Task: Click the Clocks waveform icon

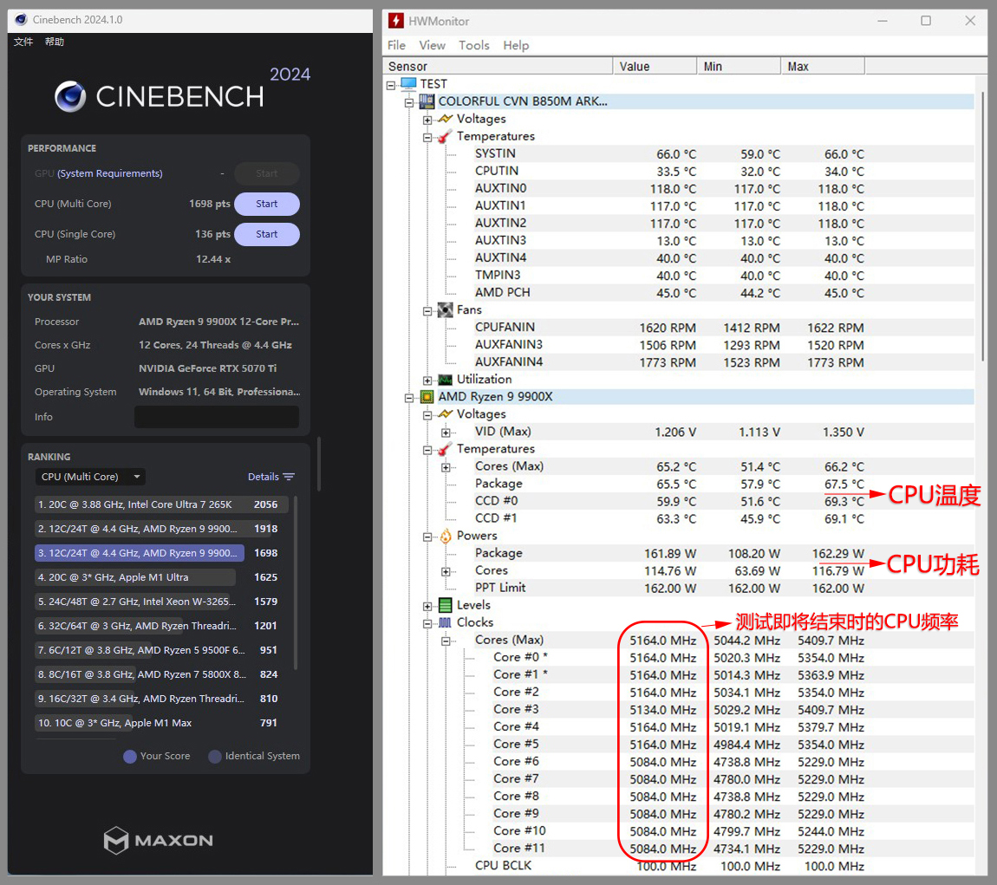Action: [445, 622]
